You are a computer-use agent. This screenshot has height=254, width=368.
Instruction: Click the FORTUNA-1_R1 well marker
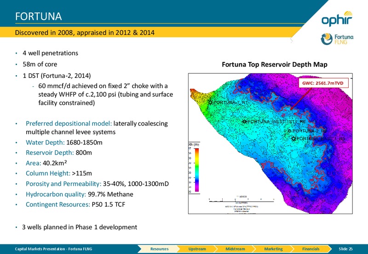point(211,102)
